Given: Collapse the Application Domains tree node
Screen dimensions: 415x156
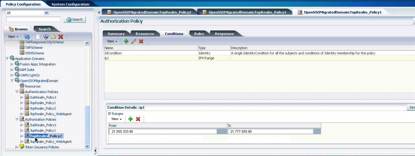Looking at the screenshot, I should [7, 59].
